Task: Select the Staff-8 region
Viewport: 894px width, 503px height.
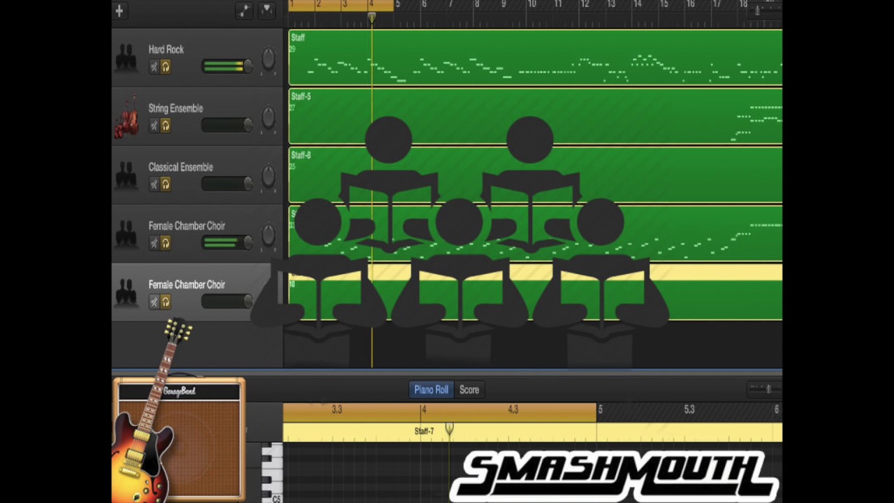Action: [x=536, y=175]
